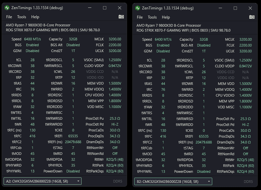Click FCLK value 2200.00 in left window
The image size is (261, 190).
pyautogui.click(x=115, y=45)
